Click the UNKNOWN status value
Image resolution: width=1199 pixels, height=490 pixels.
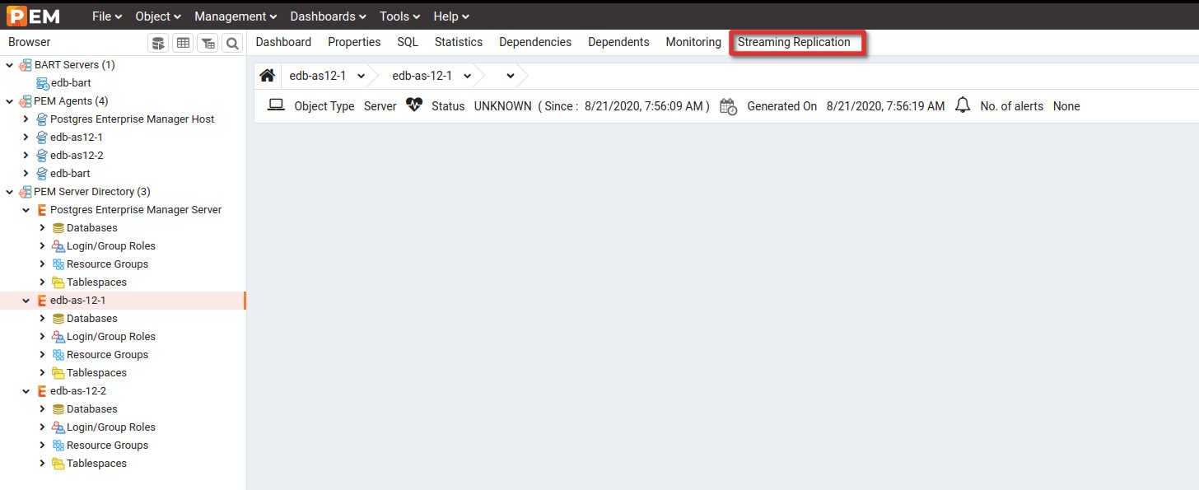pyautogui.click(x=502, y=106)
